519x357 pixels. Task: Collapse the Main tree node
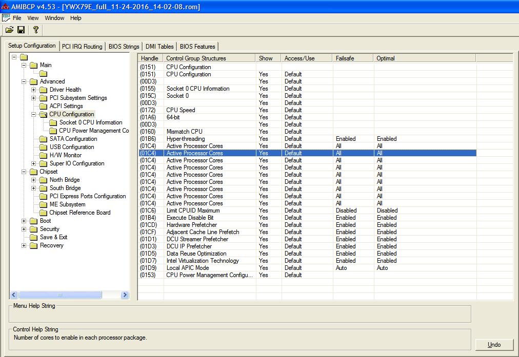coord(24,65)
